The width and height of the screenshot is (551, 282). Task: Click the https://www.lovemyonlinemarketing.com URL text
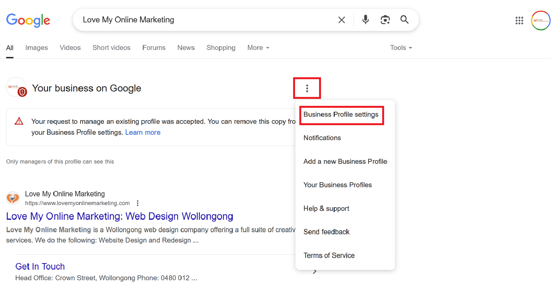[77, 203]
